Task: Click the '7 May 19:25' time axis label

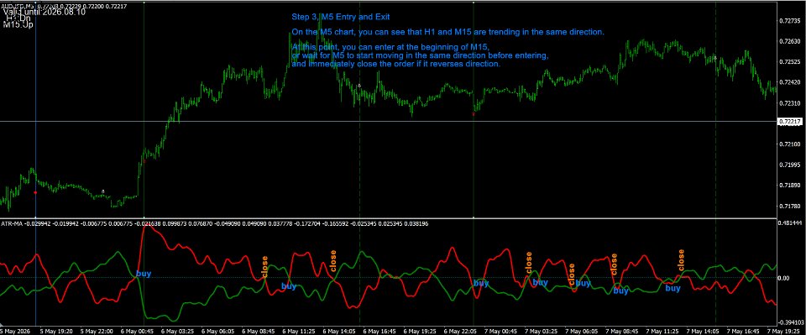Action: pos(782,331)
